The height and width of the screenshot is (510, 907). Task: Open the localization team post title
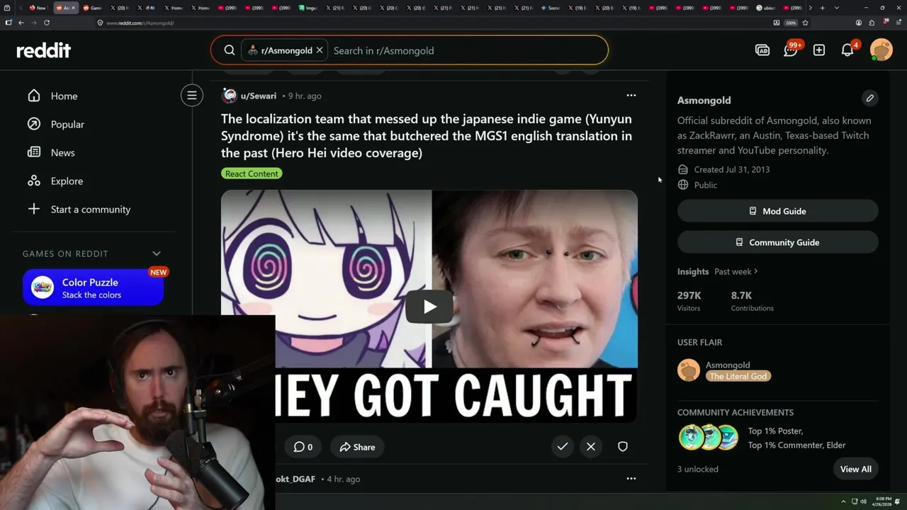(427, 136)
